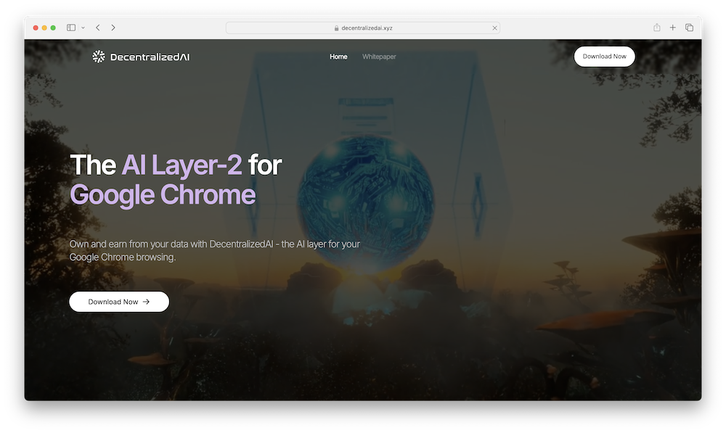This screenshot has width=726, height=433.
Task: Go back with the left arrow
Action: click(98, 28)
